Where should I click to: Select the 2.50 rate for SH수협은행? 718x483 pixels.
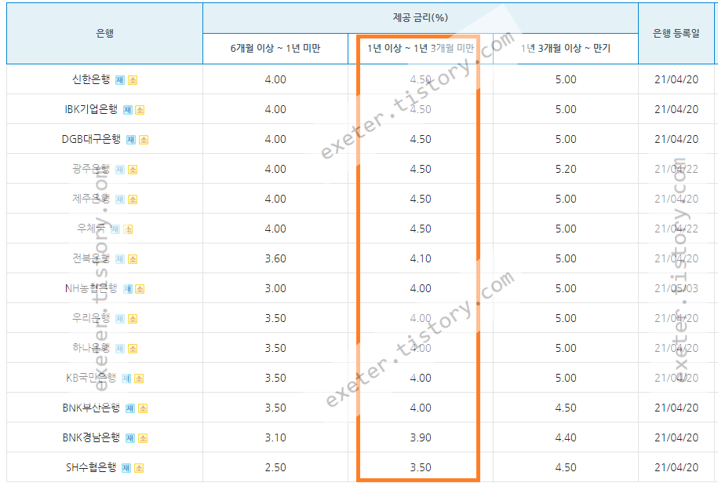point(275,467)
